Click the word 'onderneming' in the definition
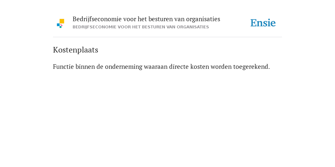The width and height of the screenshot is (335, 167). tap(123, 67)
